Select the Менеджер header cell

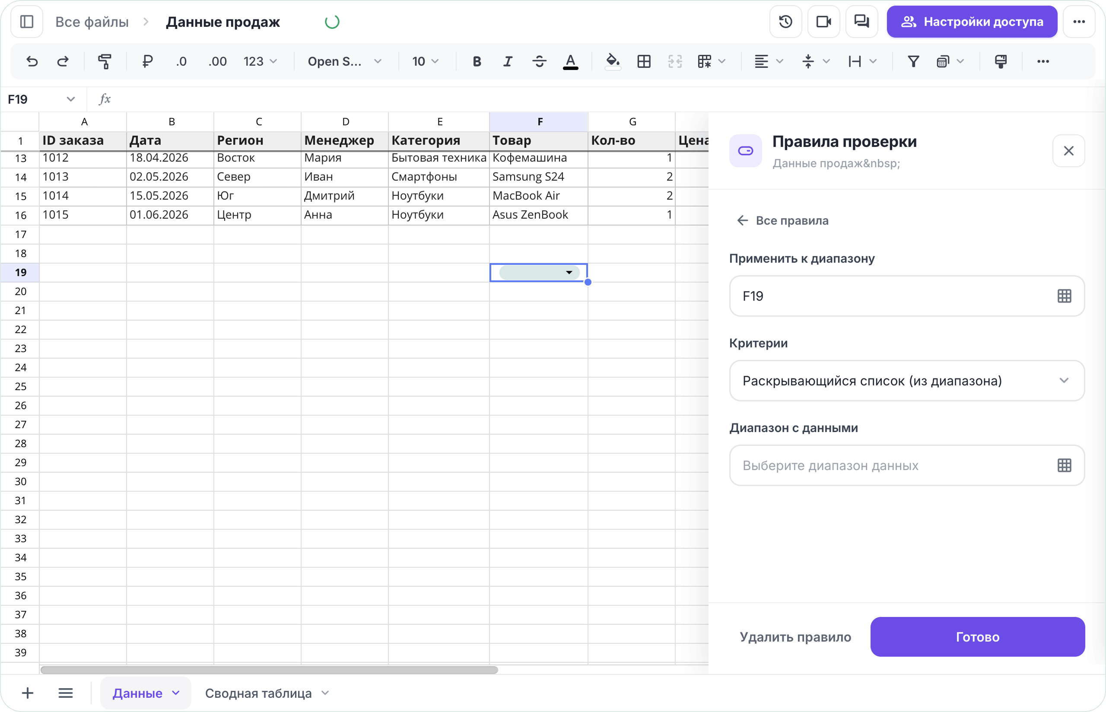tap(345, 140)
